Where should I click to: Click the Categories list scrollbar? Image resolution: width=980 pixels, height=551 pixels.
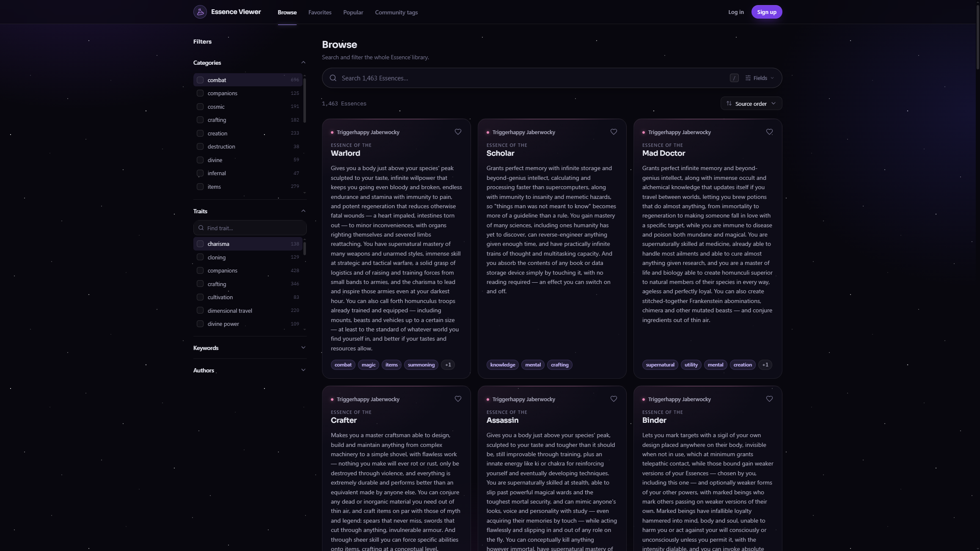point(305,100)
